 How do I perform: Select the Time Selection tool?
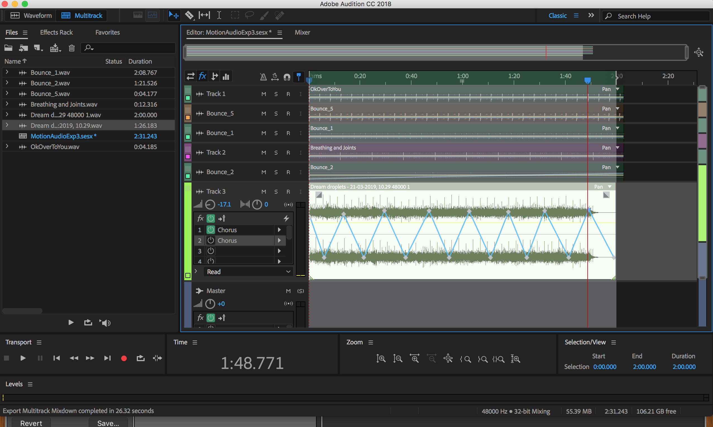click(219, 15)
